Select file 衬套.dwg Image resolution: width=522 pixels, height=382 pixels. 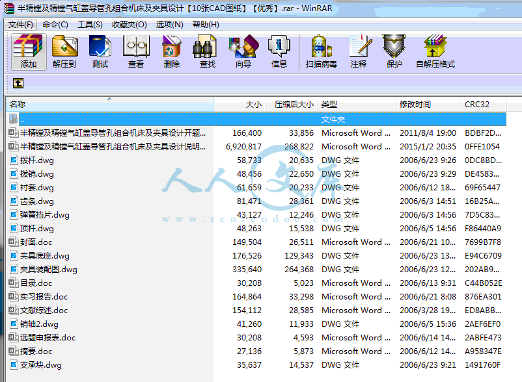point(36,187)
